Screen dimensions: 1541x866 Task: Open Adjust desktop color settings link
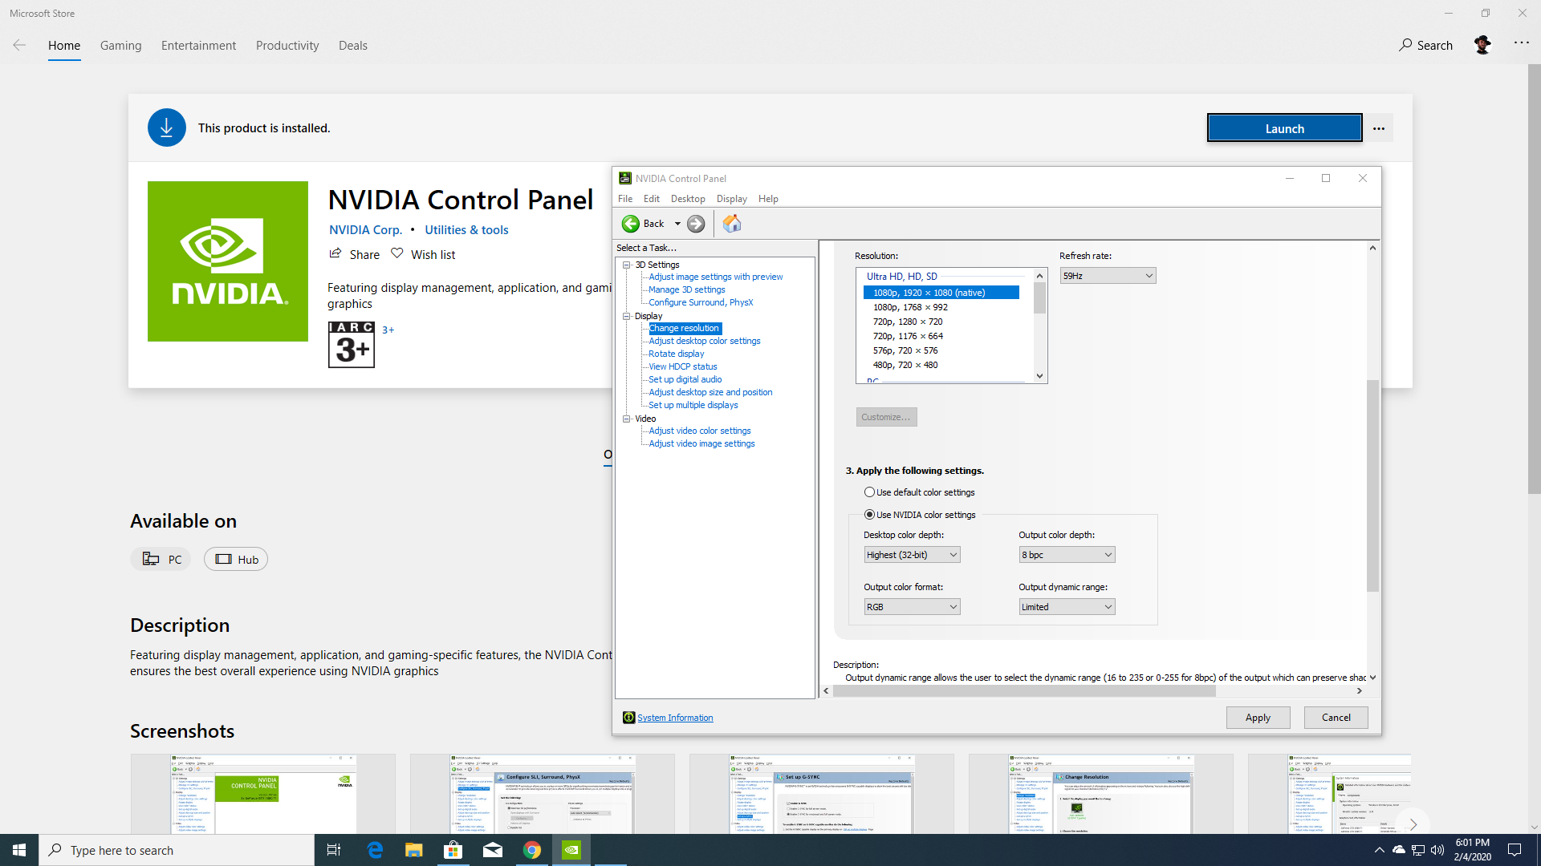coord(704,341)
